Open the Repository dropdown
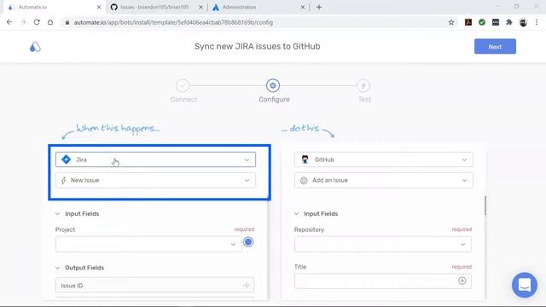 point(383,244)
